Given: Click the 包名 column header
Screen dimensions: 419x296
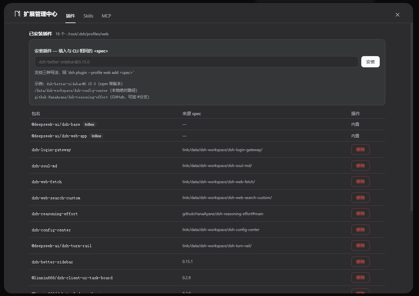Looking at the screenshot, I should point(36,114).
